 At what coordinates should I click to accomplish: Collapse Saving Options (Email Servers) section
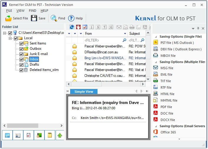coord(156,126)
